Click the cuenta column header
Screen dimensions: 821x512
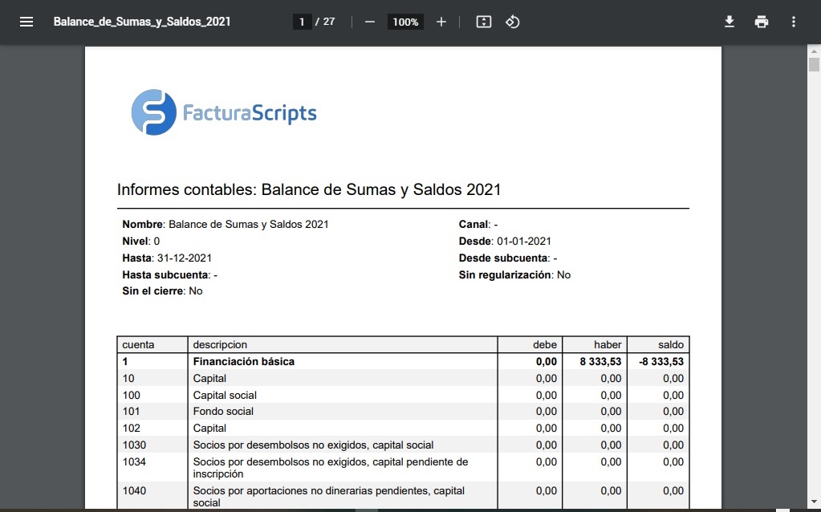tap(138, 344)
